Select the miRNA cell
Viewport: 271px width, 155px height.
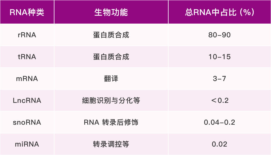pos(27,144)
